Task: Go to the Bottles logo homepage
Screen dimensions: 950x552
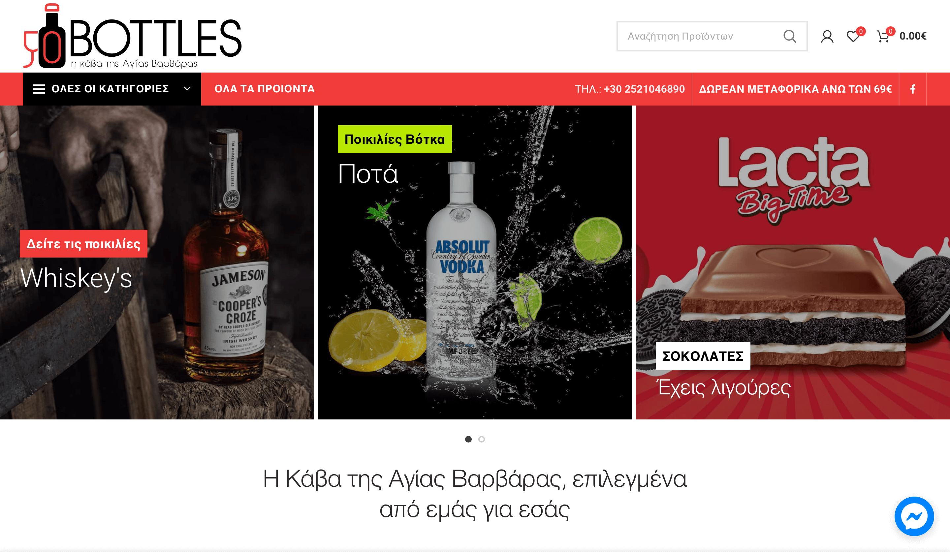Action: (x=132, y=36)
